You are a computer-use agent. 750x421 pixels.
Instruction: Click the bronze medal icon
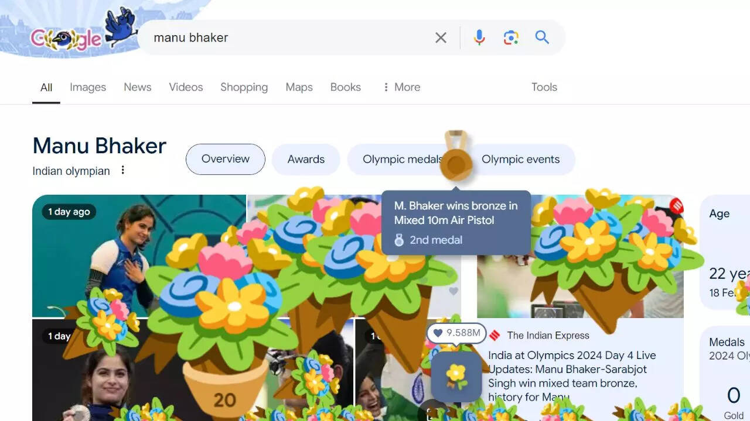tap(456, 156)
